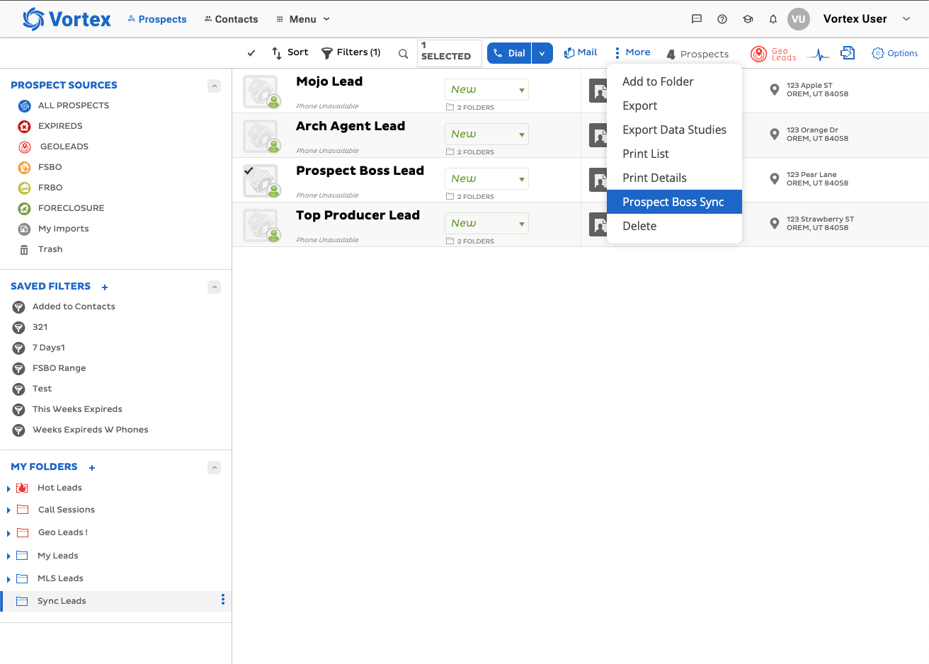Open the help question mark icon
This screenshot has height=664, width=929.
pos(722,19)
